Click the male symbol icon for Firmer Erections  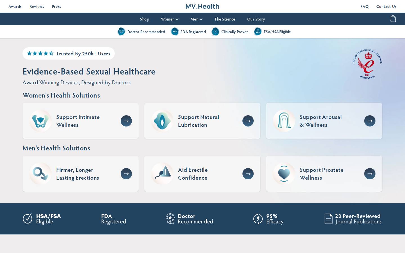point(40,174)
